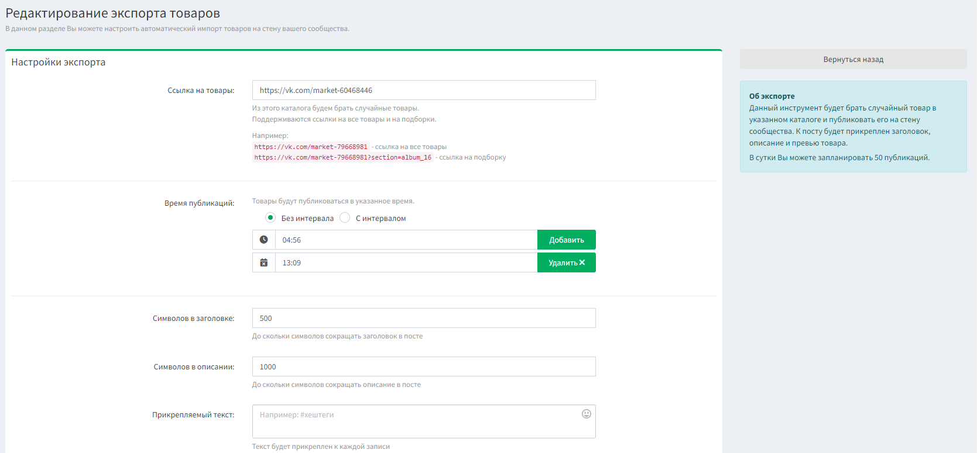
Task: Click the calendar icon beside the 13:09 field
Action: tap(264, 263)
